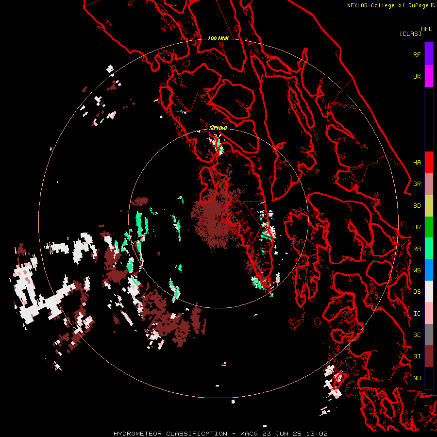Screen dimensions: 437x437
Task: Click the ND black legend swatch
Action: [429, 378]
